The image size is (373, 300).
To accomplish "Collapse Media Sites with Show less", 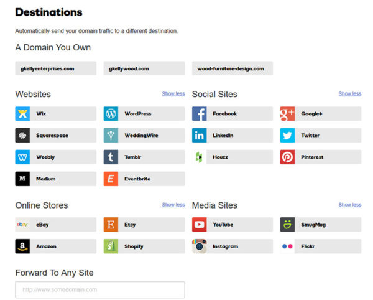I will click(x=349, y=205).
